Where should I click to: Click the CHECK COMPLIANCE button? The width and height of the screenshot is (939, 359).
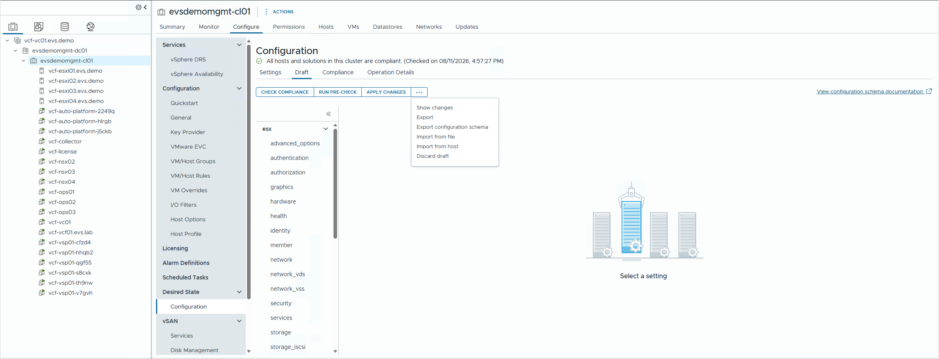tap(285, 92)
